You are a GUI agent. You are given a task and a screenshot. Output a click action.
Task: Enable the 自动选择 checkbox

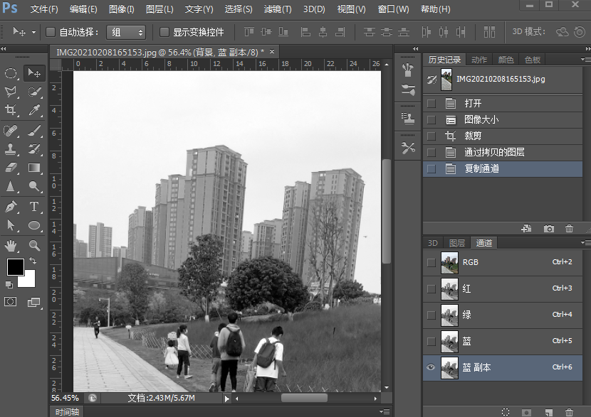click(x=49, y=31)
